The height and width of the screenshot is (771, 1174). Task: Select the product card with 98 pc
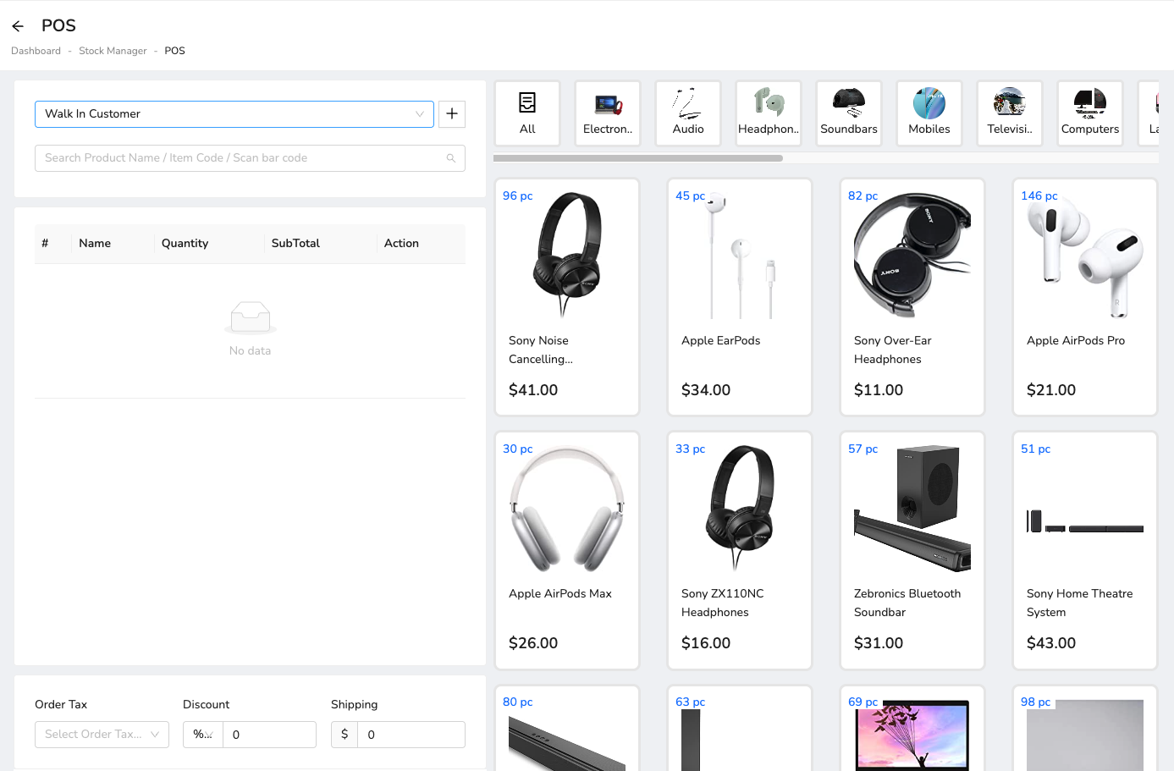click(1085, 729)
